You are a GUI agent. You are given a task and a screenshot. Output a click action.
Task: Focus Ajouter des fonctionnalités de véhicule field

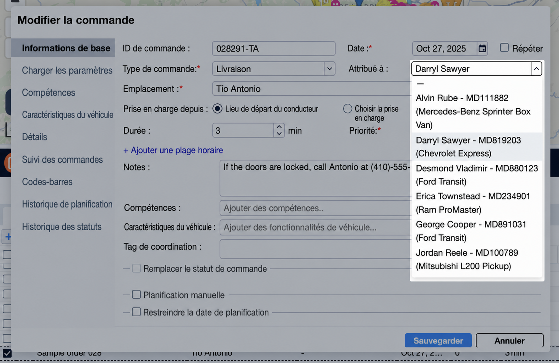point(315,227)
